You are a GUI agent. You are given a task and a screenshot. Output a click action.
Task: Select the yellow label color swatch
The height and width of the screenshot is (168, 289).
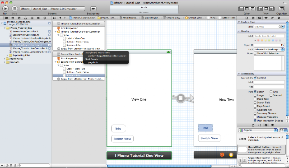266,40
